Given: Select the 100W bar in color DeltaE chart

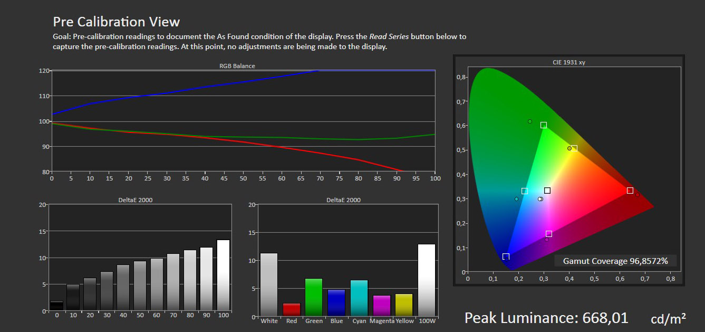Looking at the screenshot, I should point(427,280).
